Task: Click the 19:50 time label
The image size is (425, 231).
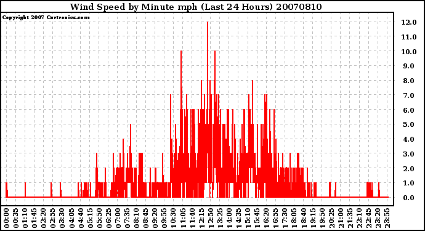Action: click(x=322, y=218)
